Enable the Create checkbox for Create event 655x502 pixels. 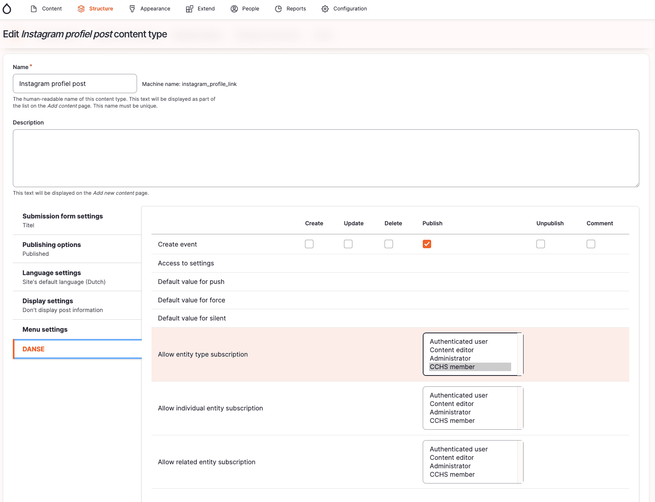309,244
